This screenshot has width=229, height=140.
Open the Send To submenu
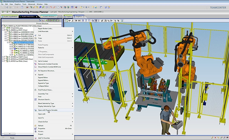pyautogui.click(x=54, y=118)
